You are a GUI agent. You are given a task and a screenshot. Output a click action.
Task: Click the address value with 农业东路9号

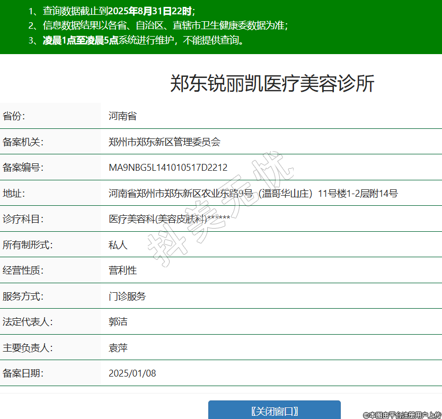tap(253, 194)
